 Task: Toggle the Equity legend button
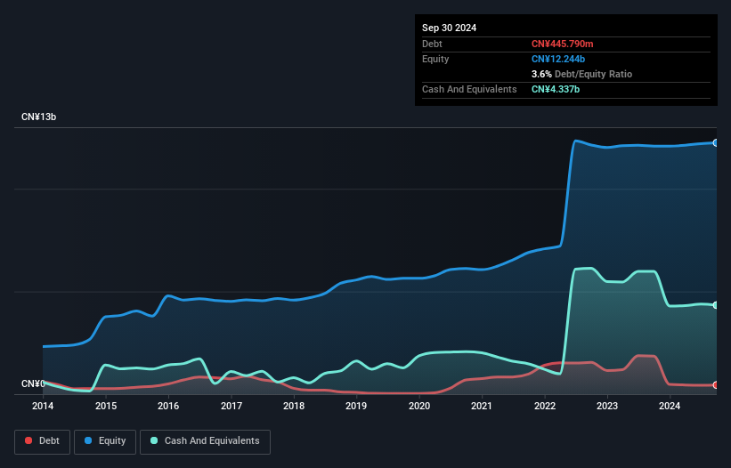point(105,441)
